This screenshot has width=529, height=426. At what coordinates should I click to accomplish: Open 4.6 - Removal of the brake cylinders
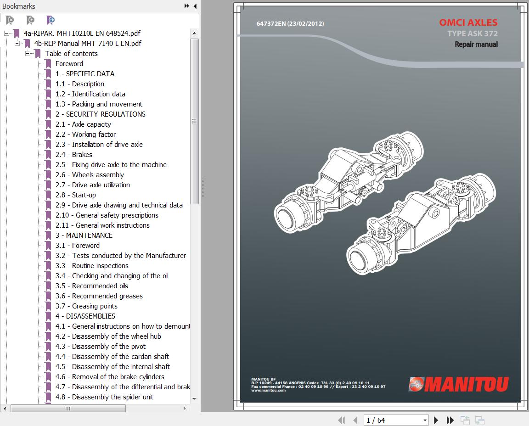110,377
